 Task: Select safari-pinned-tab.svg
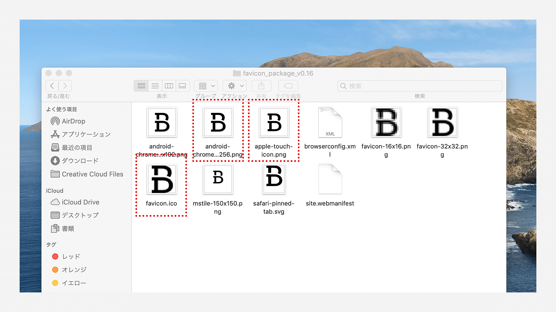[x=274, y=179]
